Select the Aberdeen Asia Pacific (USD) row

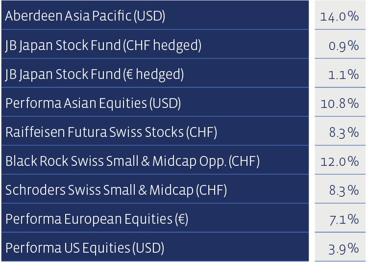155,15
